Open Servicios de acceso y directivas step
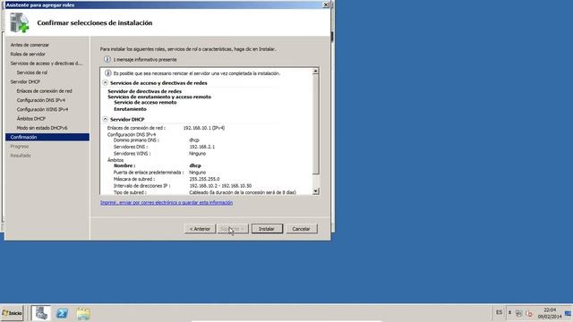Image resolution: width=573 pixels, height=322 pixels. tap(47, 64)
